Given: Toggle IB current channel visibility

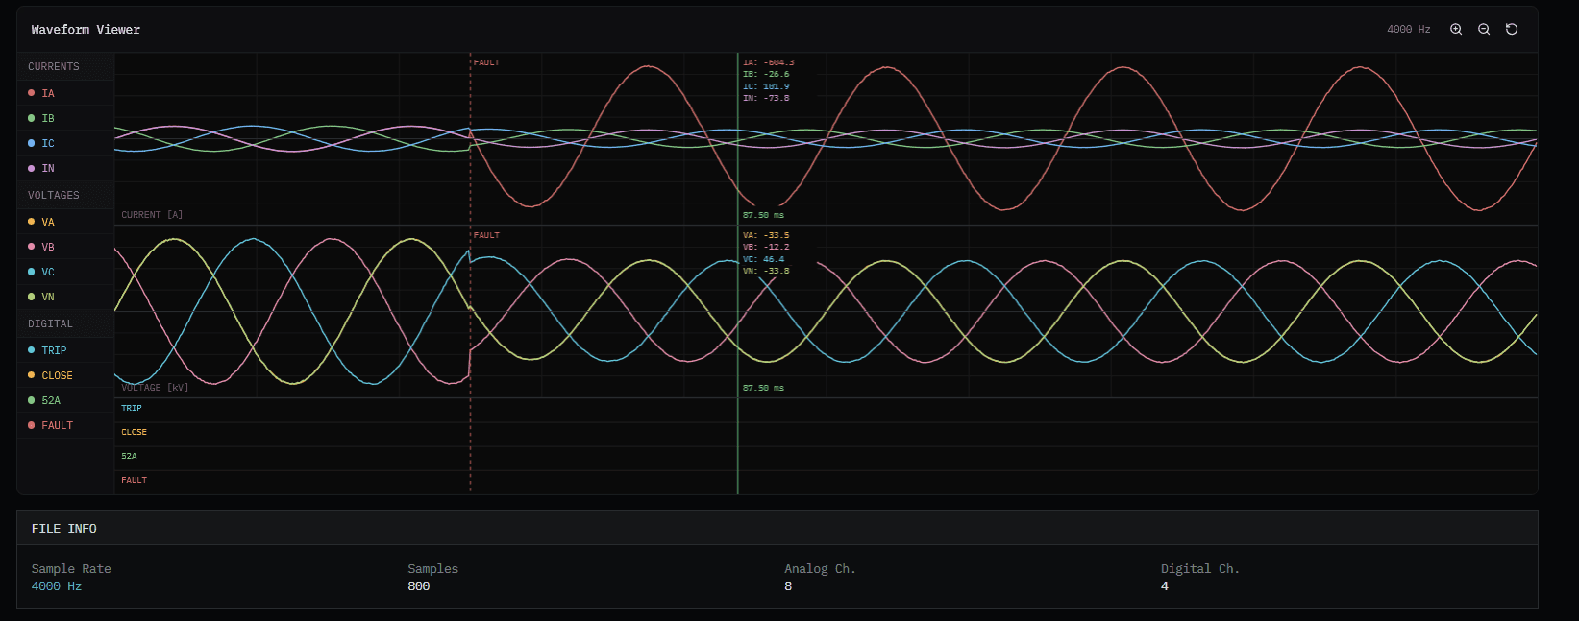Looking at the screenshot, I should click(x=65, y=118).
